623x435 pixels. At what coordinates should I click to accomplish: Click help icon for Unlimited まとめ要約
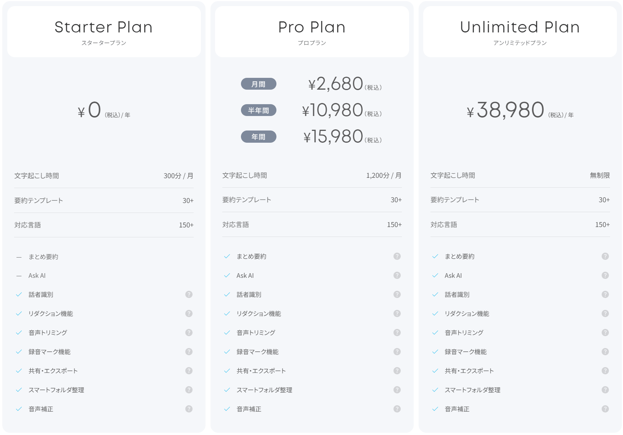tap(605, 256)
